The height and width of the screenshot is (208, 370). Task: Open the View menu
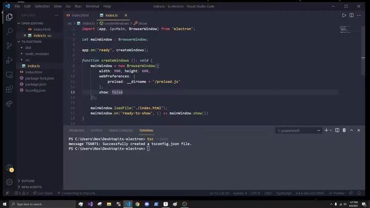pos(58,6)
